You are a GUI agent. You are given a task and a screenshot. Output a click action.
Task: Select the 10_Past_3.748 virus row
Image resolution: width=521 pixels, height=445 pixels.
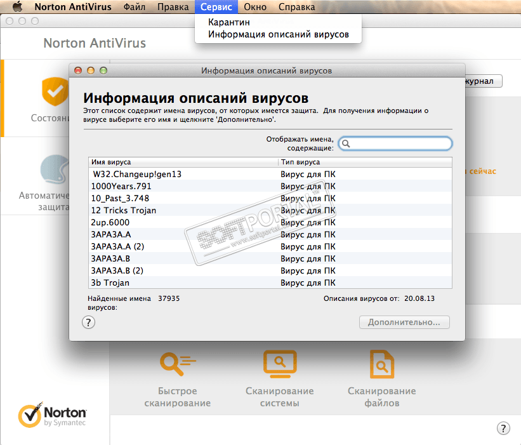click(x=270, y=199)
